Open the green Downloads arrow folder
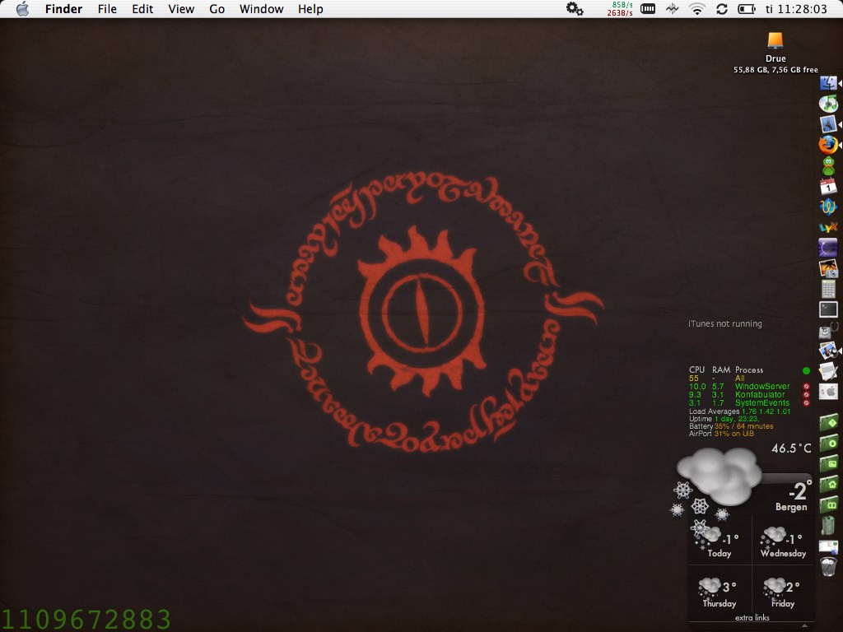This screenshot has height=632, width=843. (x=828, y=444)
